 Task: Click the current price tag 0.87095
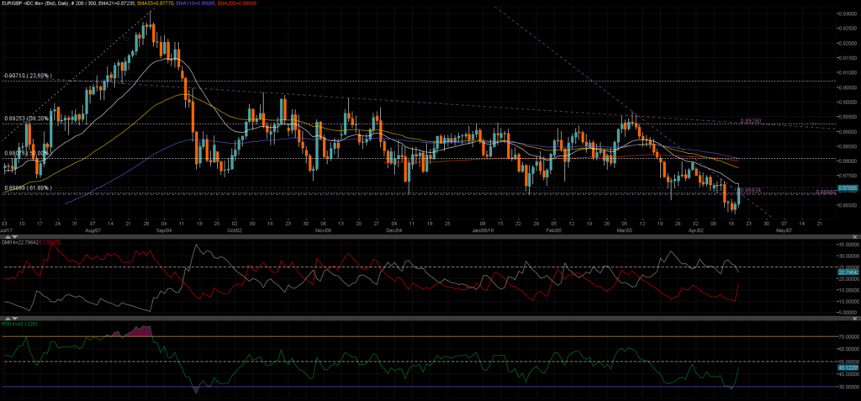(848, 187)
